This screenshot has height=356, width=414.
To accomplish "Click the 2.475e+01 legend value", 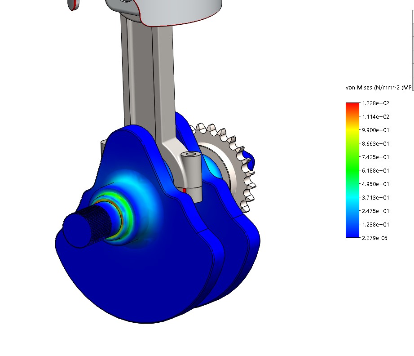I will click(375, 211).
